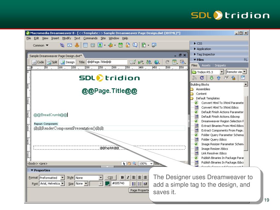Open the Tridion R5.3 site dropdown
This screenshot has height=210, width=280.
tap(221, 72)
